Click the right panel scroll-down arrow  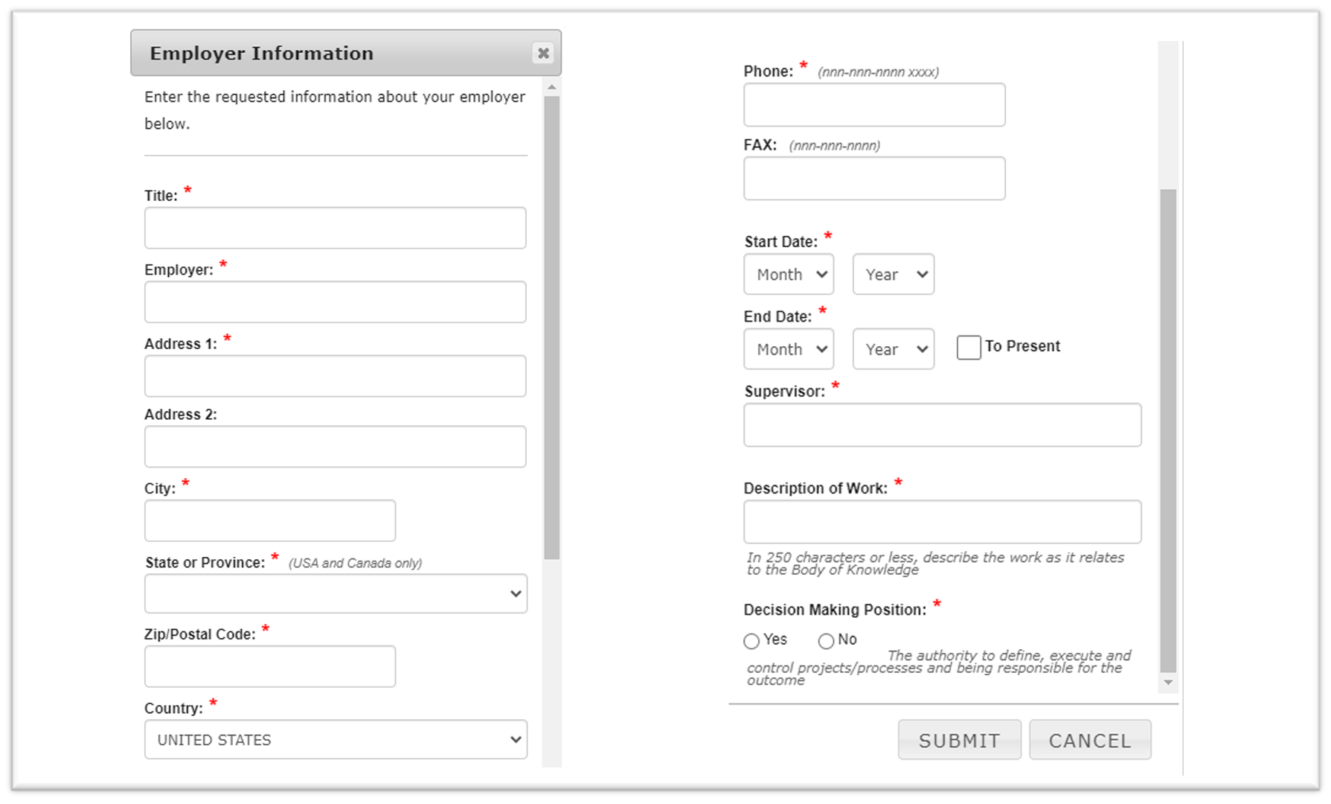1168,683
